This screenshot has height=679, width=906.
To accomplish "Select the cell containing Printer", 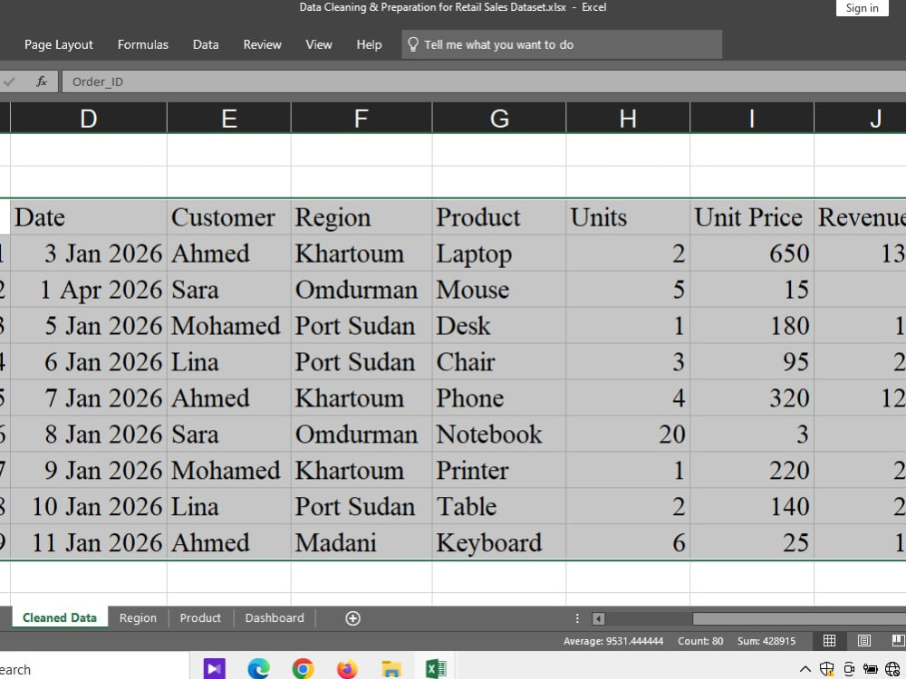I will point(499,470).
